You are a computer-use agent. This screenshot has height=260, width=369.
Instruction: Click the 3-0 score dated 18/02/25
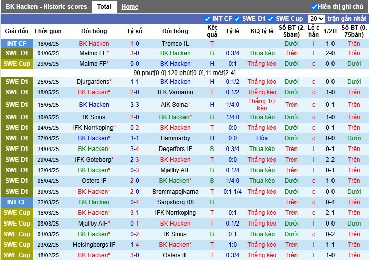click(x=135, y=255)
